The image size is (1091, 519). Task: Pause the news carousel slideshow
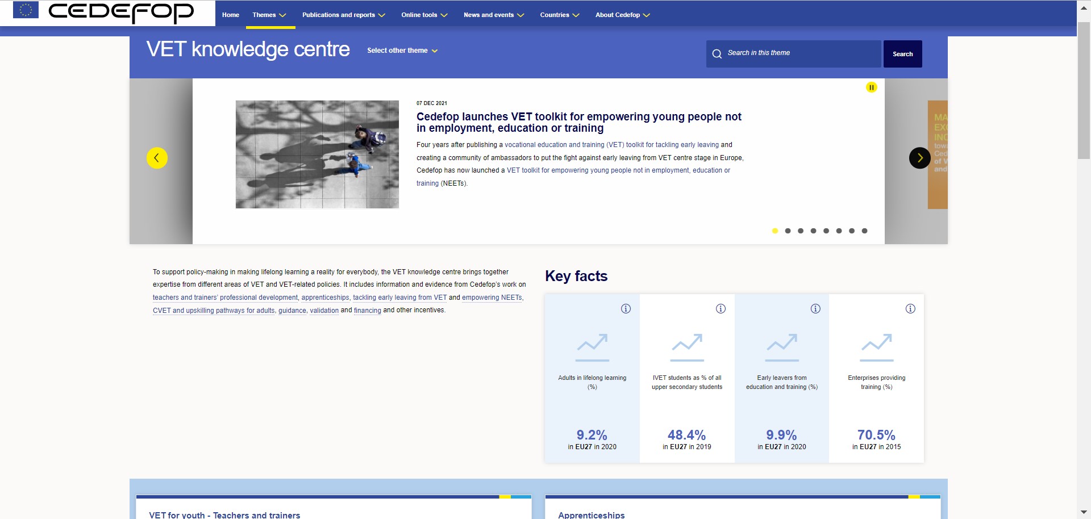871,87
